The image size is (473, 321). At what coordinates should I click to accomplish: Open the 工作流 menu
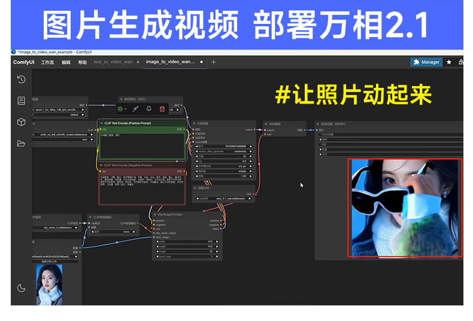(x=47, y=62)
